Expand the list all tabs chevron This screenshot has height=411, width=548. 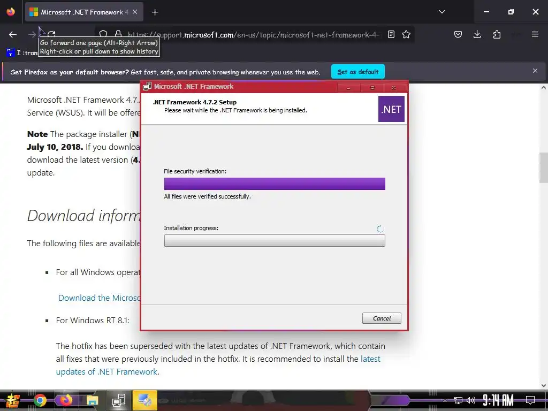pos(442,12)
